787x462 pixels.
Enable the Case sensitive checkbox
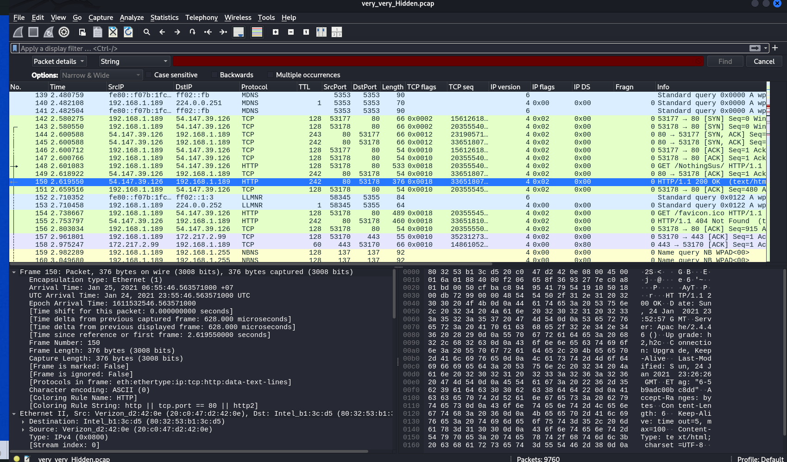click(x=149, y=75)
